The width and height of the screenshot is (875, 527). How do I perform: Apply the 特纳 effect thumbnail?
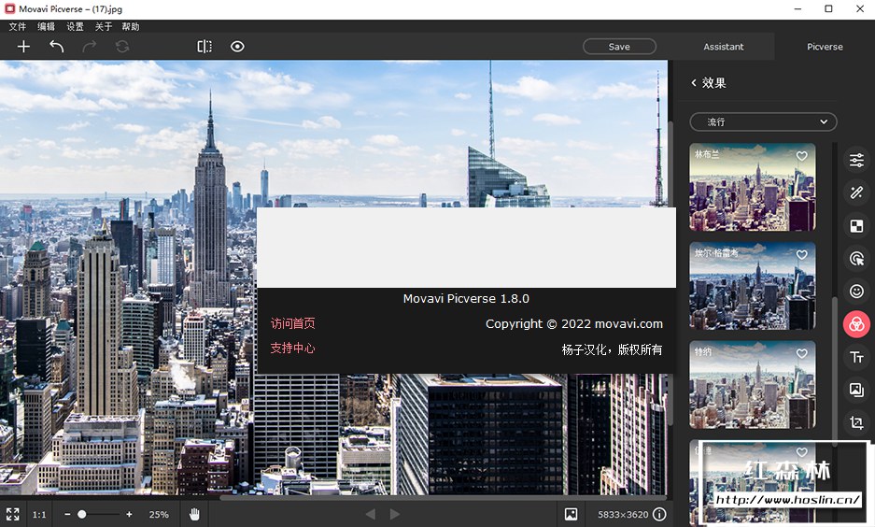pos(753,385)
